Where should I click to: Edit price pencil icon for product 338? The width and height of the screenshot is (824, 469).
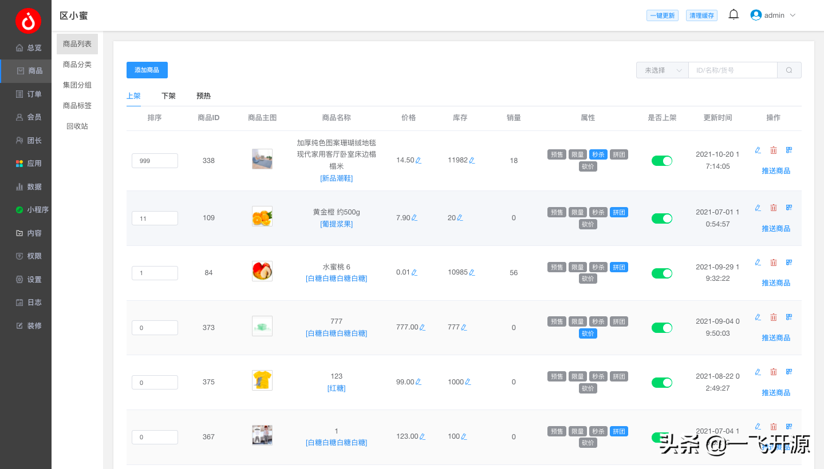[419, 161]
